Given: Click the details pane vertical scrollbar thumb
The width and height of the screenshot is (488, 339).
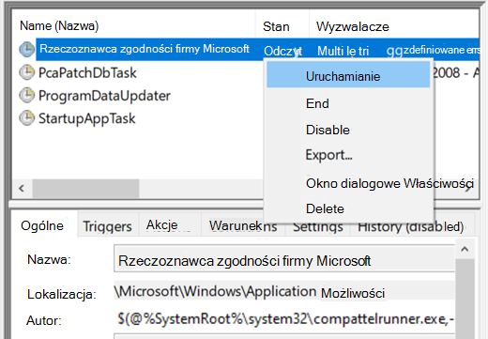Looking at the screenshot, I should click(x=465, y=299).
